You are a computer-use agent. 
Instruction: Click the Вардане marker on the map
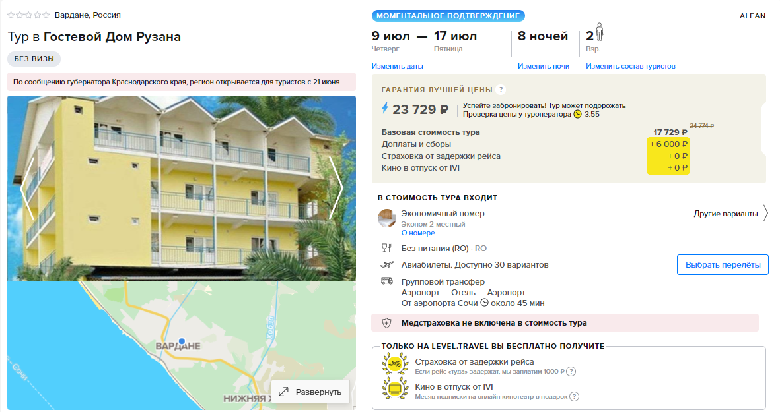[x=182, y=341]
